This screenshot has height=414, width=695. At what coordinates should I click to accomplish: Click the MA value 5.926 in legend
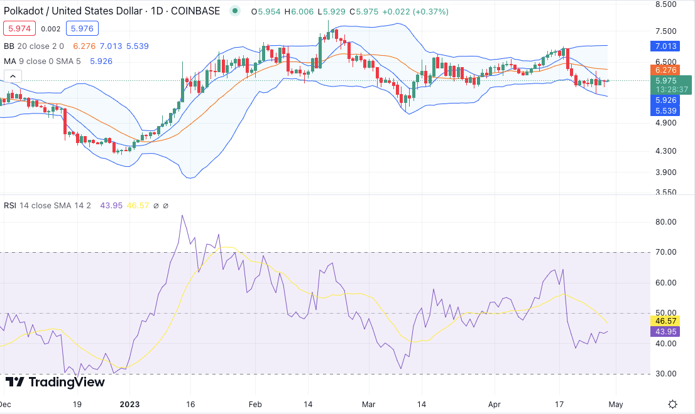click(101, 61)
